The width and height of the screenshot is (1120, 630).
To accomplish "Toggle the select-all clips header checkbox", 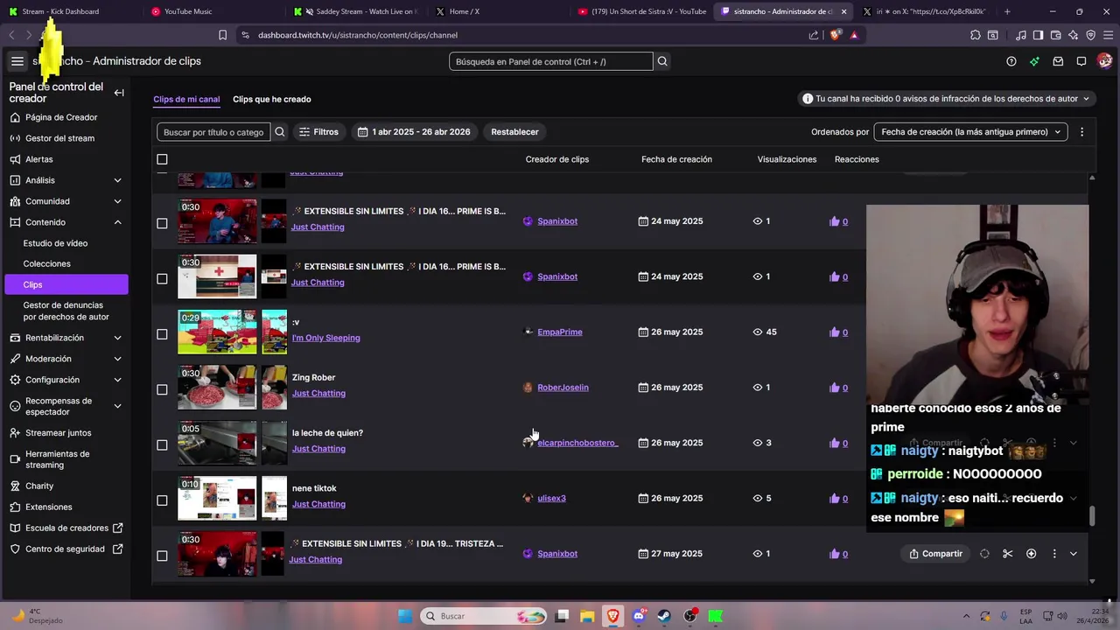I will [162, 159].
